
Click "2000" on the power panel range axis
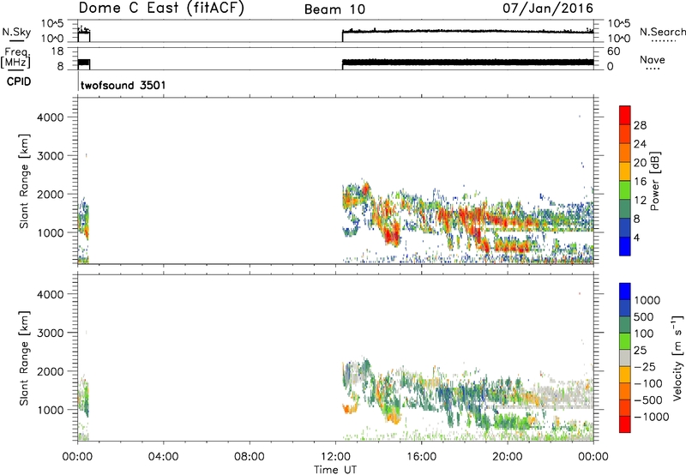click(x=51, y=194)
